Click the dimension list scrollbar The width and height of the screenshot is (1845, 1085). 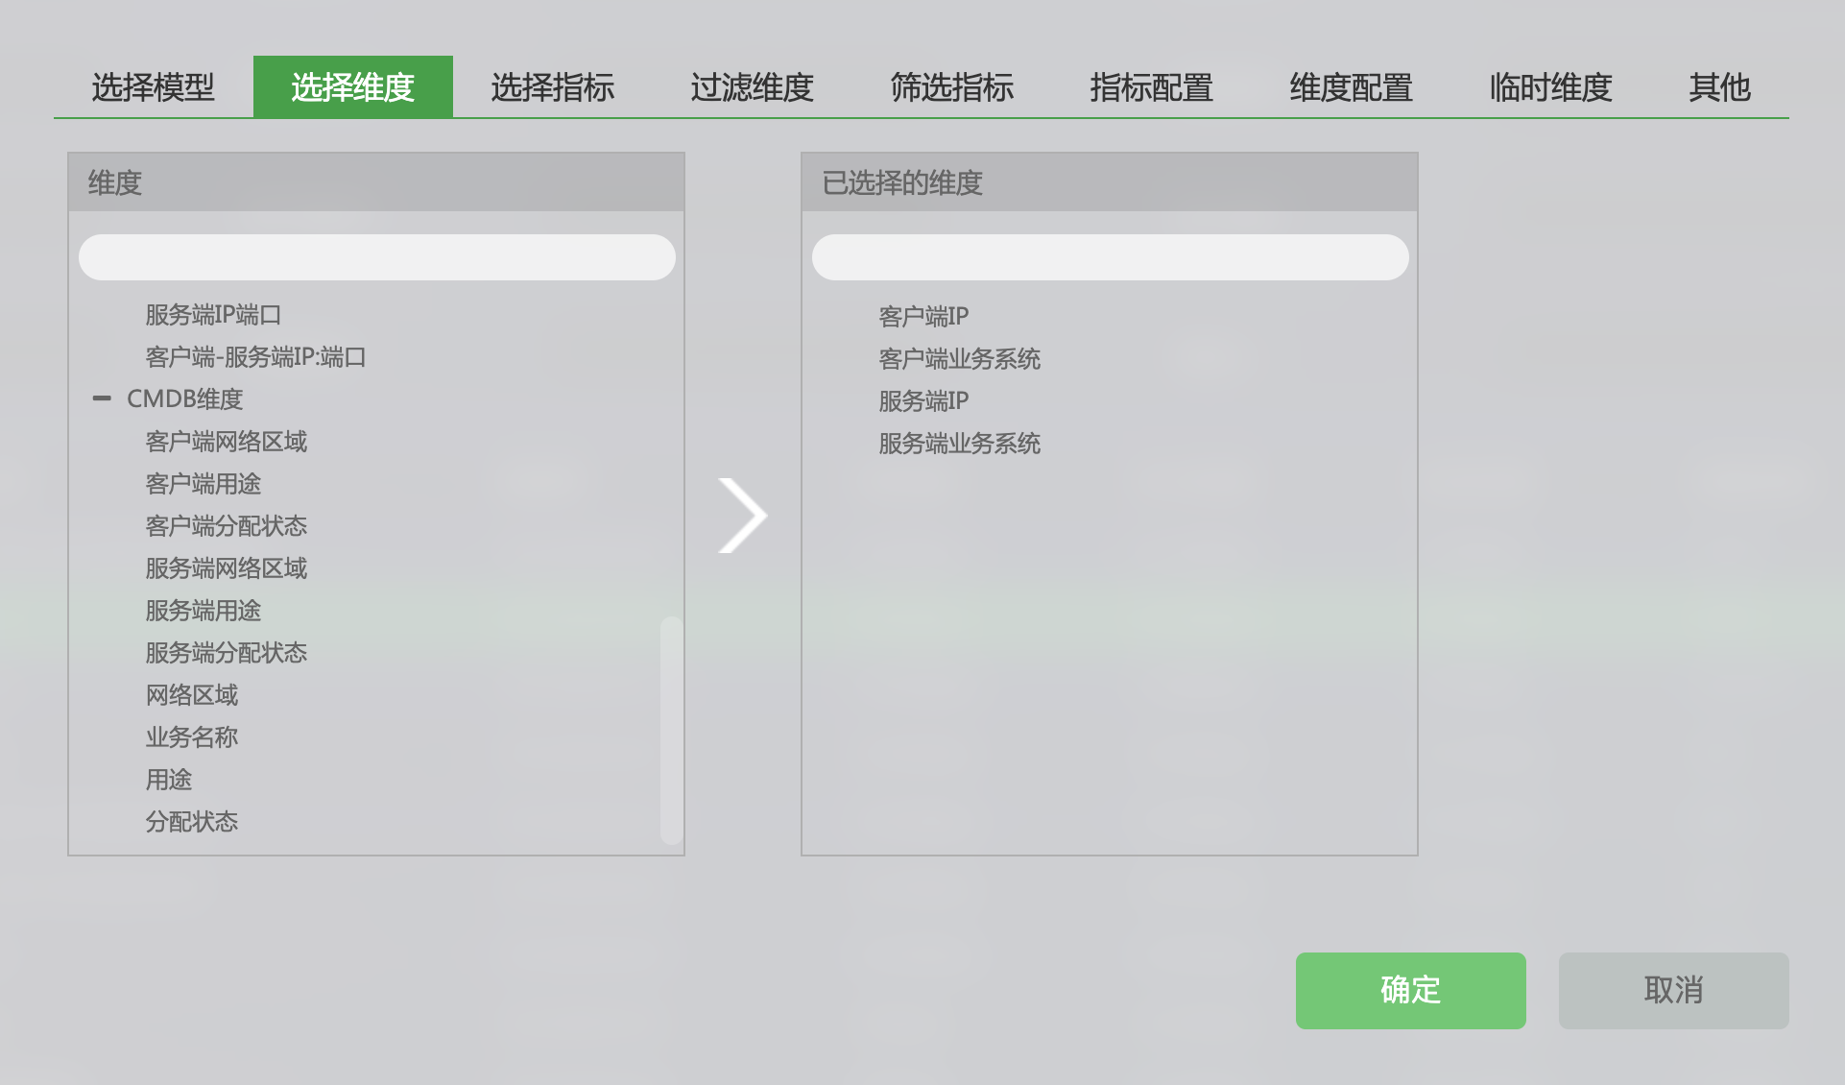pos(671,730)
